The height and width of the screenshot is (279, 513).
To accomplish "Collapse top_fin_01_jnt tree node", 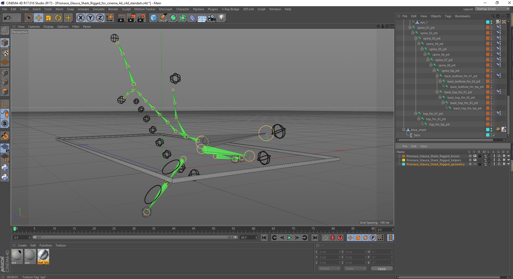I will point(416,114).
